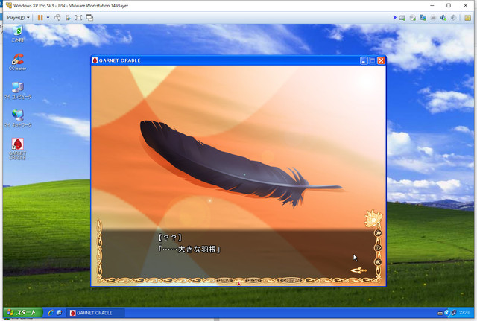Minimize the GARNET CRADLE window
Image resolution: width=477 pixels, height=321 pixels.
(x=364, y=60)
